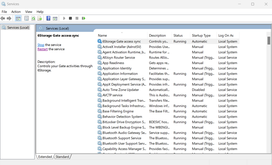Toggle Show/Hide Action Pane icon
Image resolution: width=272 pixels, height=165 pixels.
[55, 18]
